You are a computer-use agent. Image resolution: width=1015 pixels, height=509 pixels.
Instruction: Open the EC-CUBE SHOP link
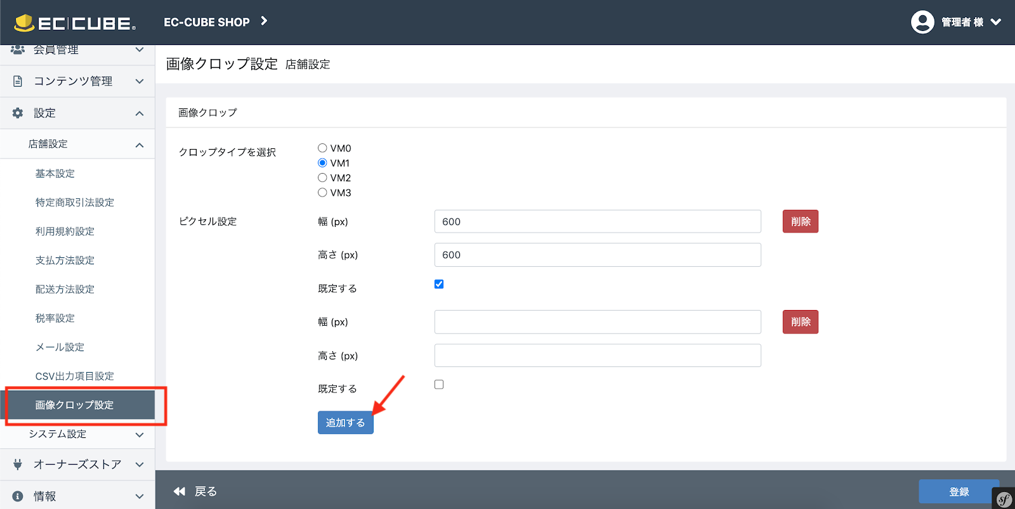(207, 22)
